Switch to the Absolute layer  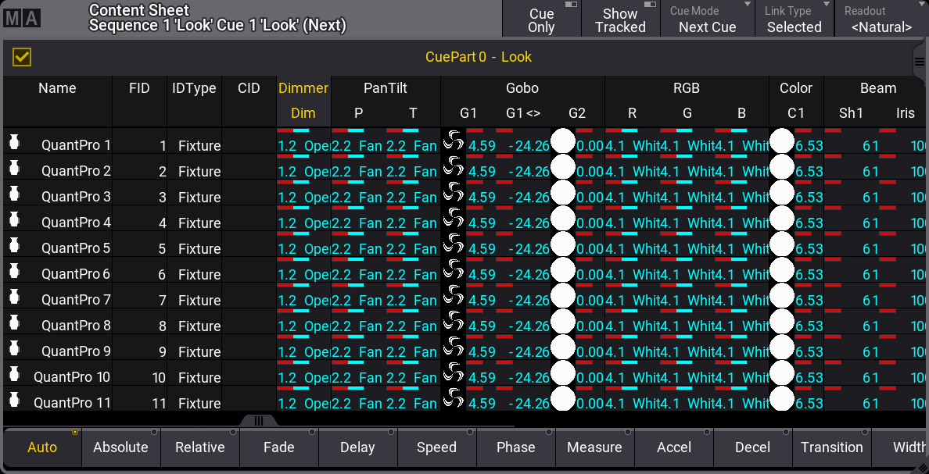click(x=121, y=447)
